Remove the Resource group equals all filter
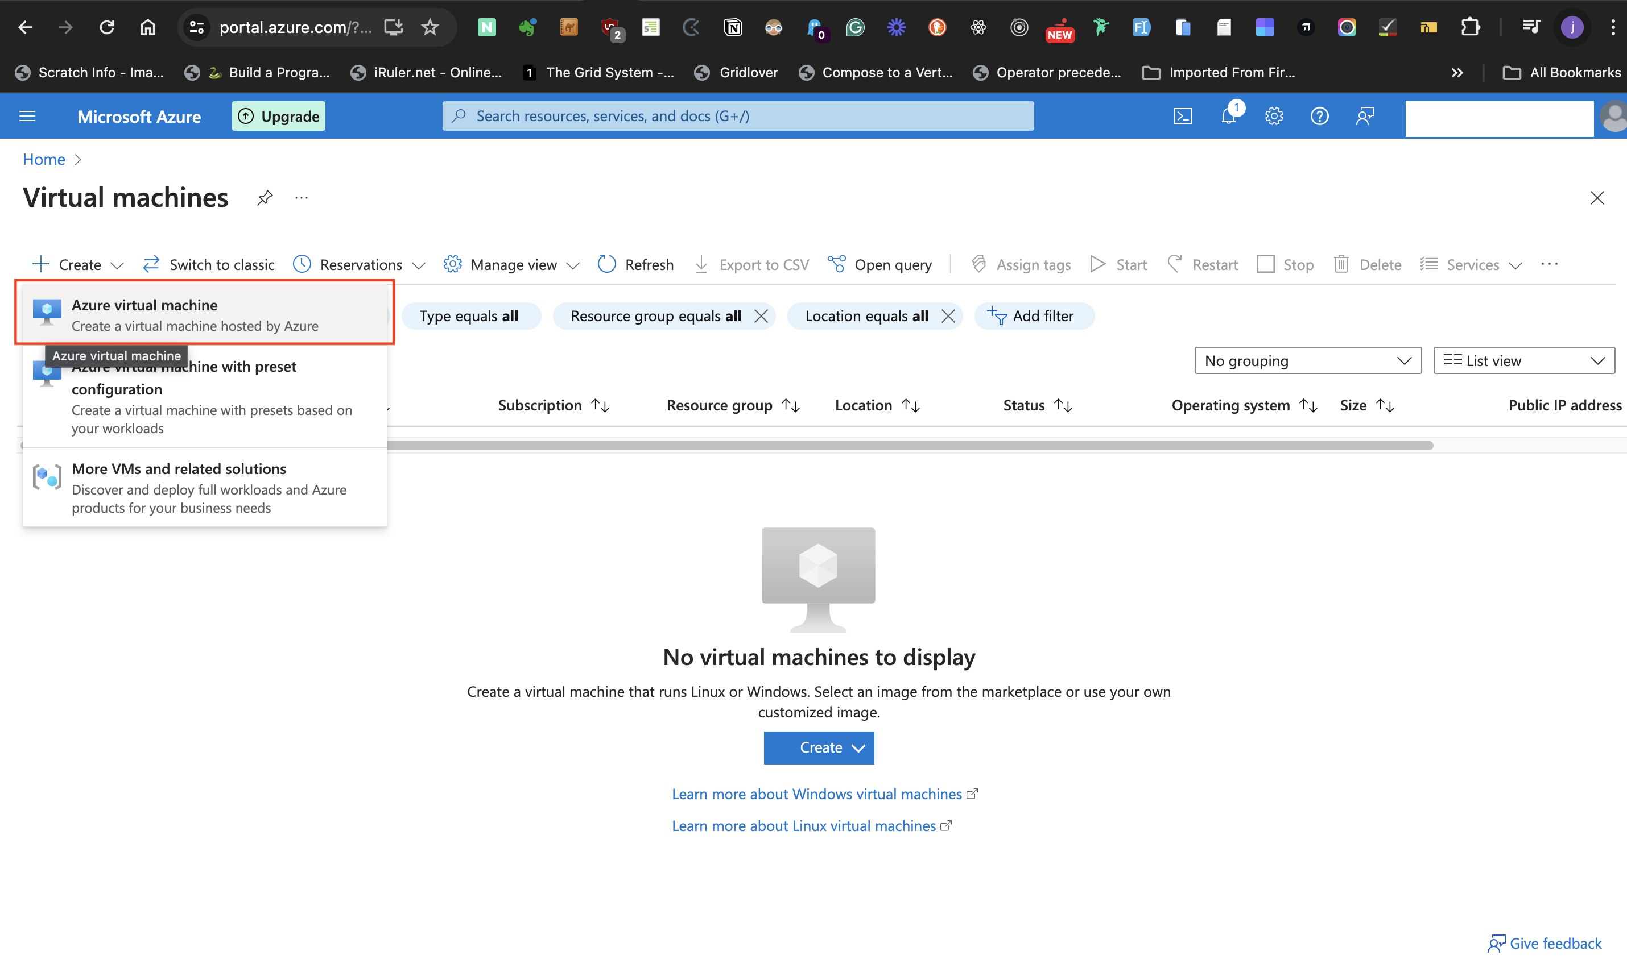This screenshot has width=1627, height=972. (761, 315)
